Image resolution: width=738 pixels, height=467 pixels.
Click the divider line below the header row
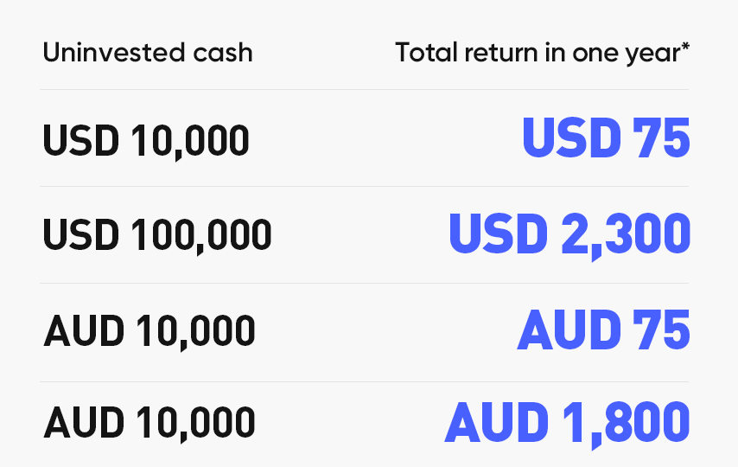click(x=365, y=89)
